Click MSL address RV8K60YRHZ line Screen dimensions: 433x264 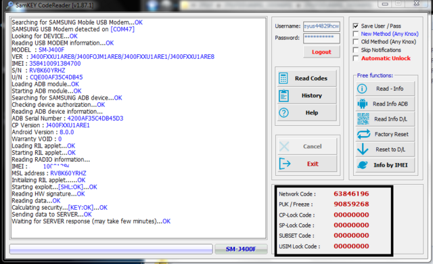pyautogui.click(x=49, y=173)
